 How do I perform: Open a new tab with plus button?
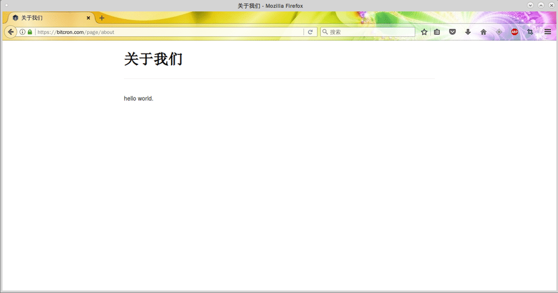[102, 18]
